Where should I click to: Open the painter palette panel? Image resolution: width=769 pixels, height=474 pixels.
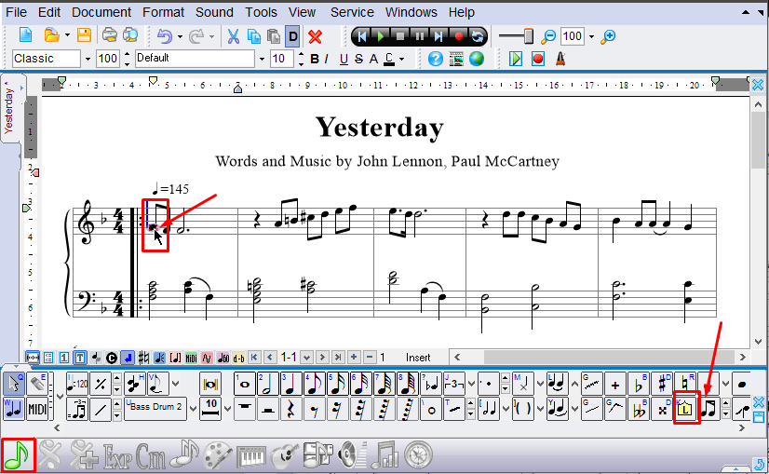(218, 454)
